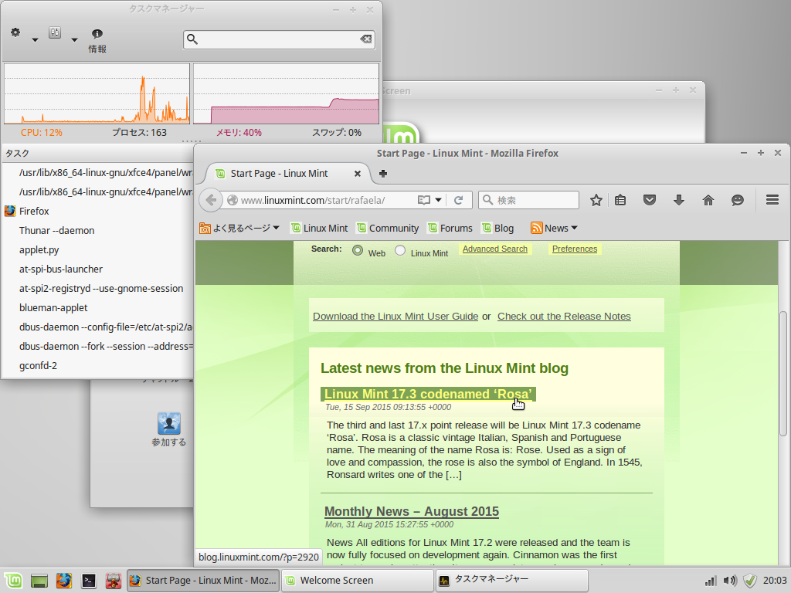
Task: Click the Firefox page vertical scrollbar
Action: 783,373
